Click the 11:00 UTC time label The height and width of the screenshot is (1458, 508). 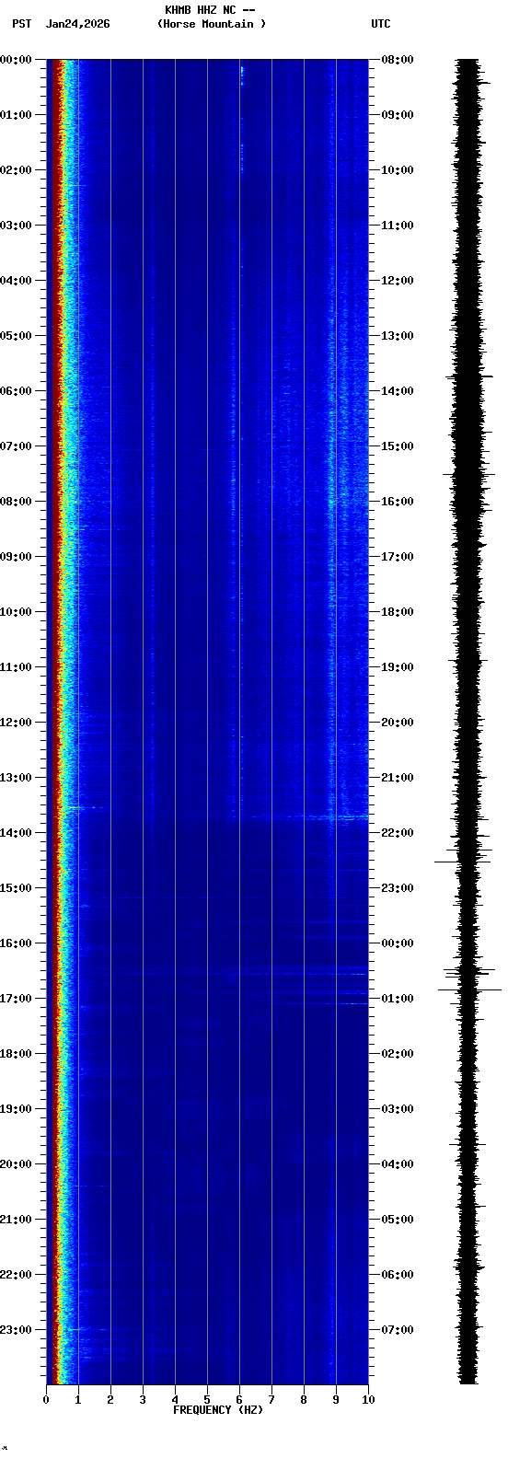[x=397, y=226]
